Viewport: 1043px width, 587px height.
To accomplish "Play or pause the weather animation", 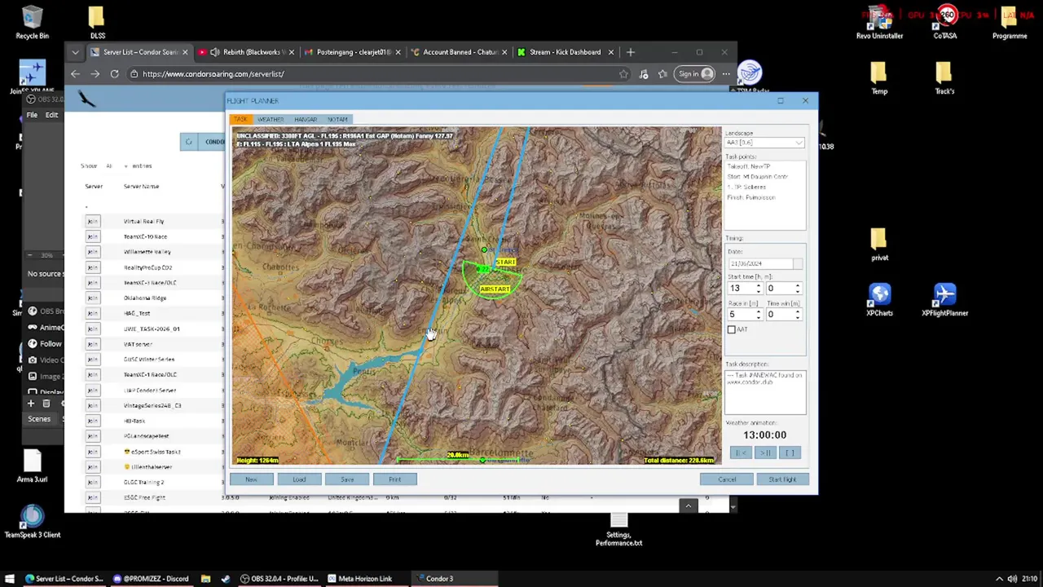I will pyautogui.click(x=765, y=453).
